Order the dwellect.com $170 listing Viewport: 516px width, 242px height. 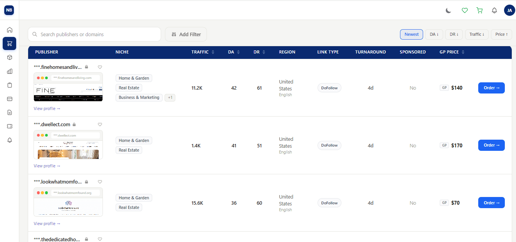pos(491,145)
